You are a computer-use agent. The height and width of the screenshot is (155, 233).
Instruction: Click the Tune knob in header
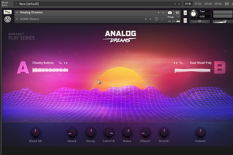coord(193,14)
